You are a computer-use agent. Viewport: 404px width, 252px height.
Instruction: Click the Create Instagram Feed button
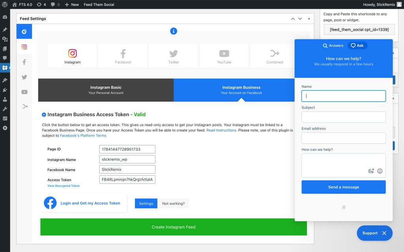pos(174,227)
